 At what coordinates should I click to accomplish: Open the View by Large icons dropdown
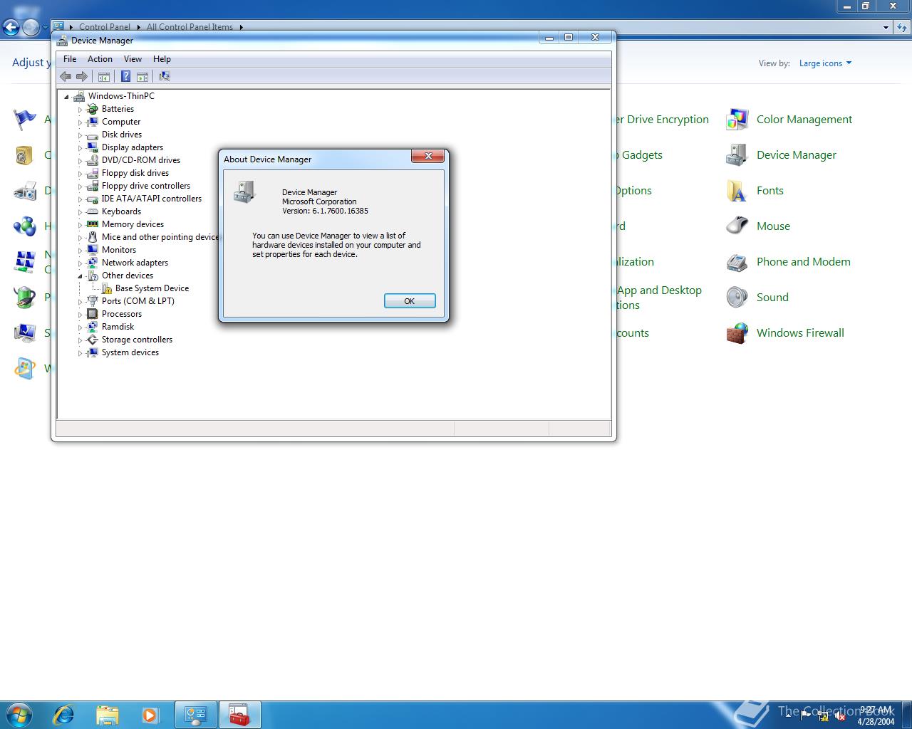point(825,63)
